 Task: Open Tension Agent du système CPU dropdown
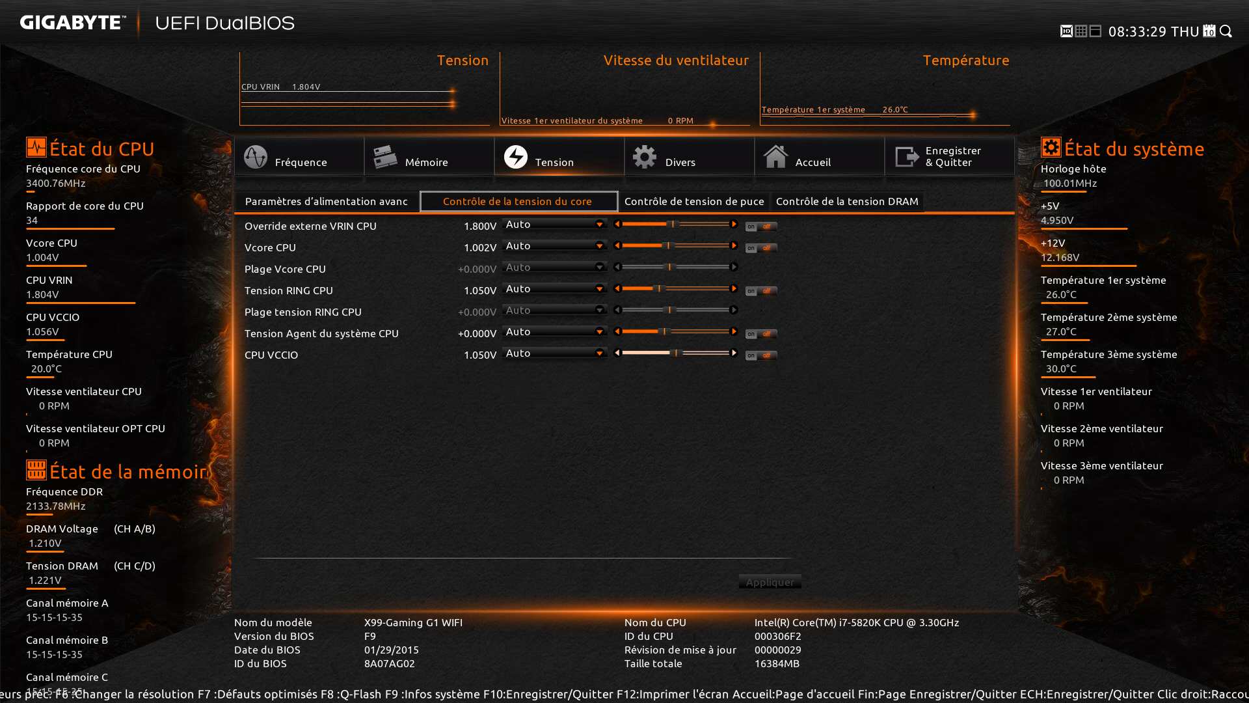tap(554, 331)
